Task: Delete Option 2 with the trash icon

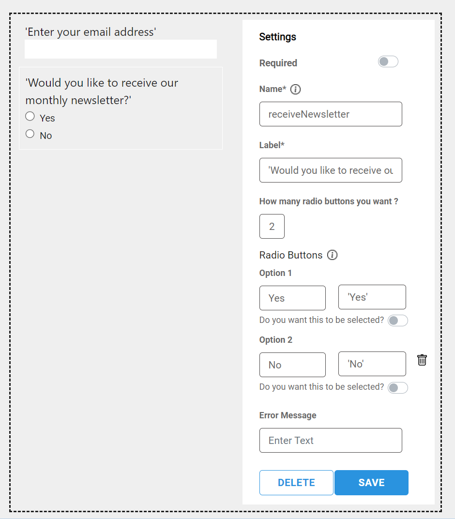Action: click(x=422, y=360)
